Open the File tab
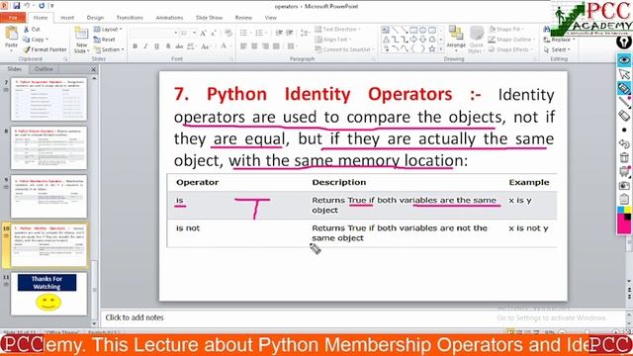Image resolution: width=633 pixels, height=356 pixels. click(13, 18)
